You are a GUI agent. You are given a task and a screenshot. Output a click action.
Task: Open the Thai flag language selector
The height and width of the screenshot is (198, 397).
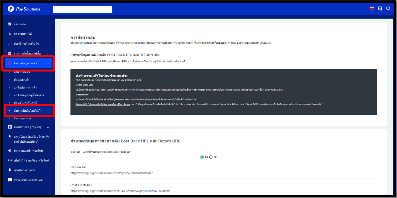(372, 8)
